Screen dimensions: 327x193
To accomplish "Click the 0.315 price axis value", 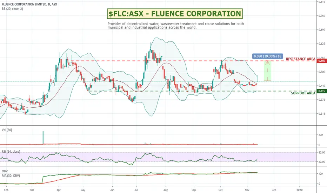I will pyautogui.click(x=322, y=114).
